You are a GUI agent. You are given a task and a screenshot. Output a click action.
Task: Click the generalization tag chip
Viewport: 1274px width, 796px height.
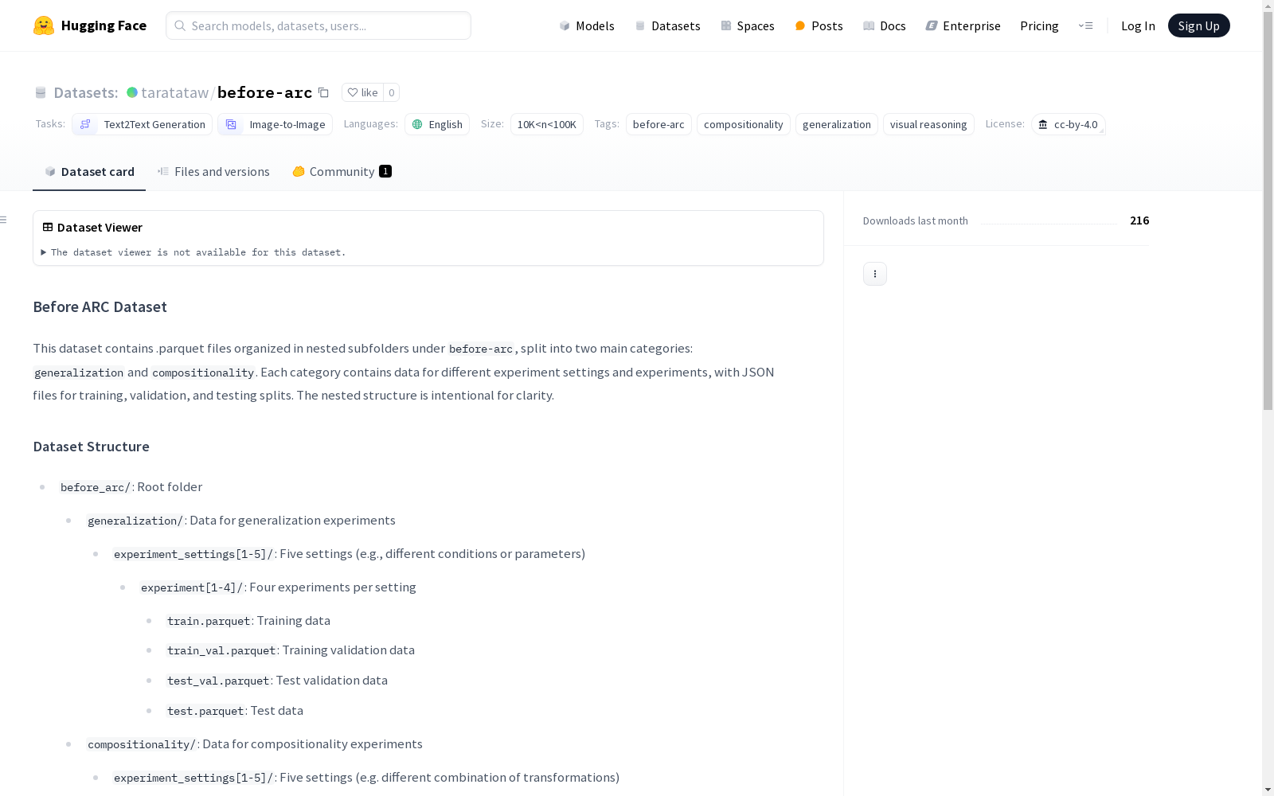tap(837, 124)
